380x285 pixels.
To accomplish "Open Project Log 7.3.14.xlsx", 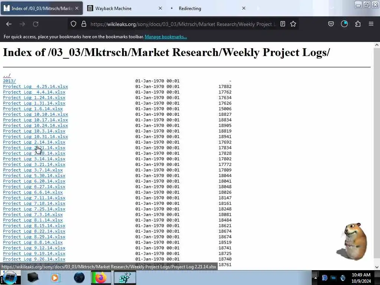I will coord(33,215).
